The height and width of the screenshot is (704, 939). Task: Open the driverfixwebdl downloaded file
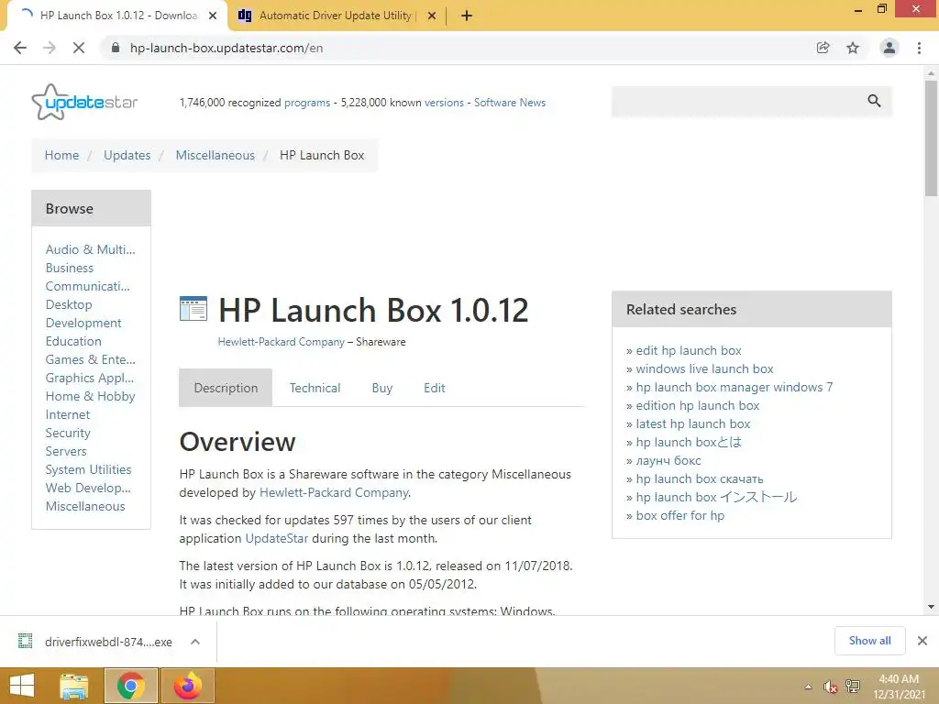pyautogui.click(x=108, y=642)
